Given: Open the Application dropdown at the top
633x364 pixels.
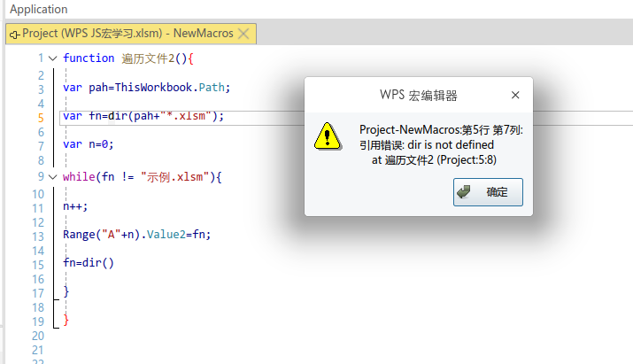Looking at the screenshot, I should 39,9.
